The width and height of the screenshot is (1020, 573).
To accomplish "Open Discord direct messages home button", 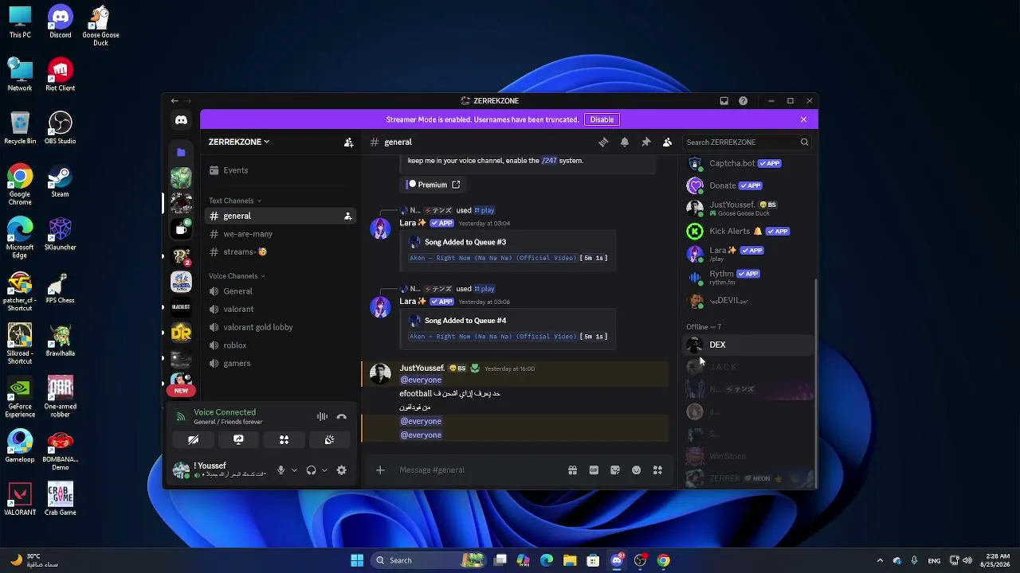I will (181, 119).
